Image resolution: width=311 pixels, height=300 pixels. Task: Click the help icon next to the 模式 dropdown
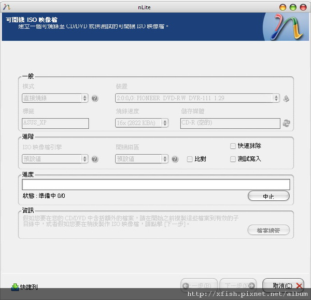pyautogui.click(x=95, y=98)
